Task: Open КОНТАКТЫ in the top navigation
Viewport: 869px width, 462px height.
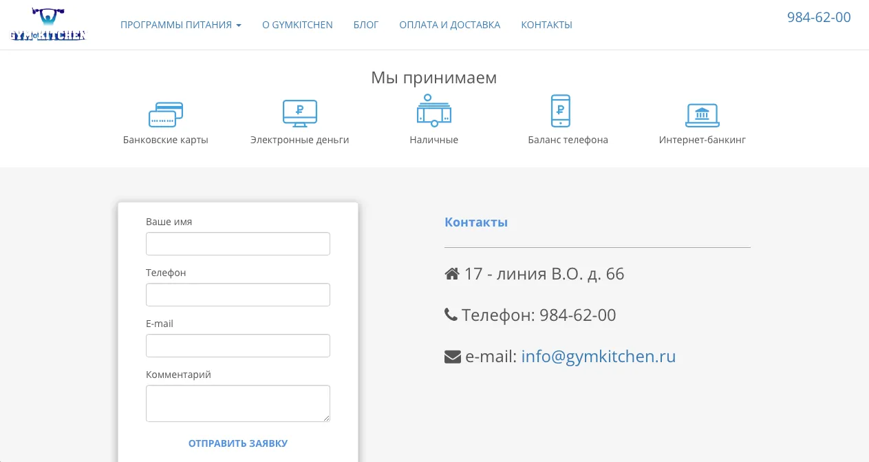Action: point(547,25)
